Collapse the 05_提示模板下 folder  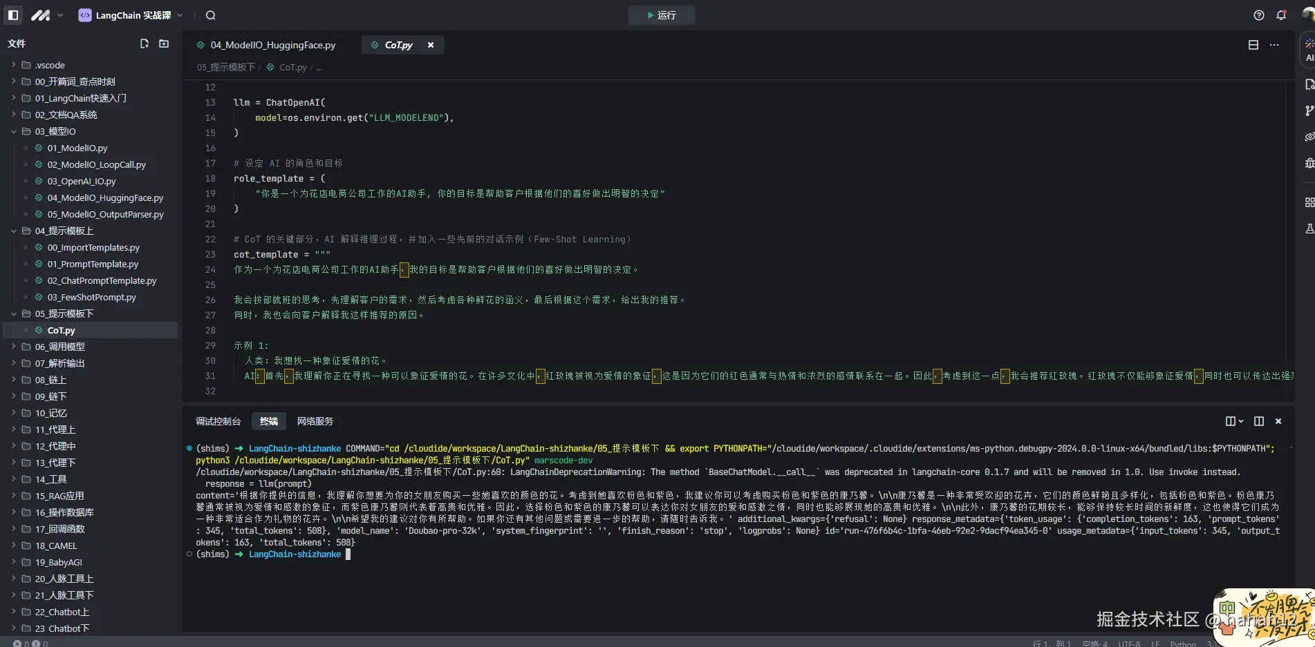[x=90, y=313]
